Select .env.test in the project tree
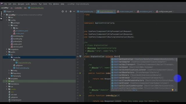Image resolution: width=186 pixels, height=104 pixels. point(14,94)
